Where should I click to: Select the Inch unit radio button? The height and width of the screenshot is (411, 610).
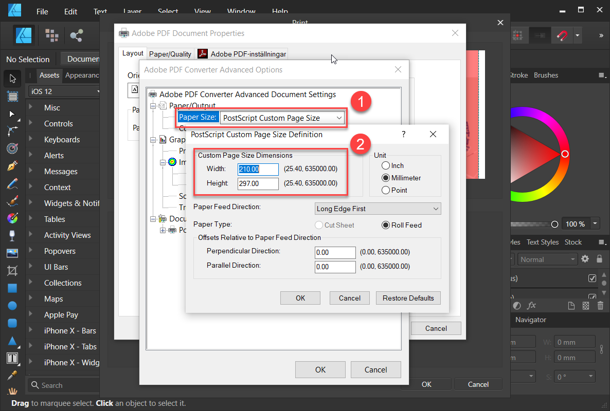(x=386, y=165)
